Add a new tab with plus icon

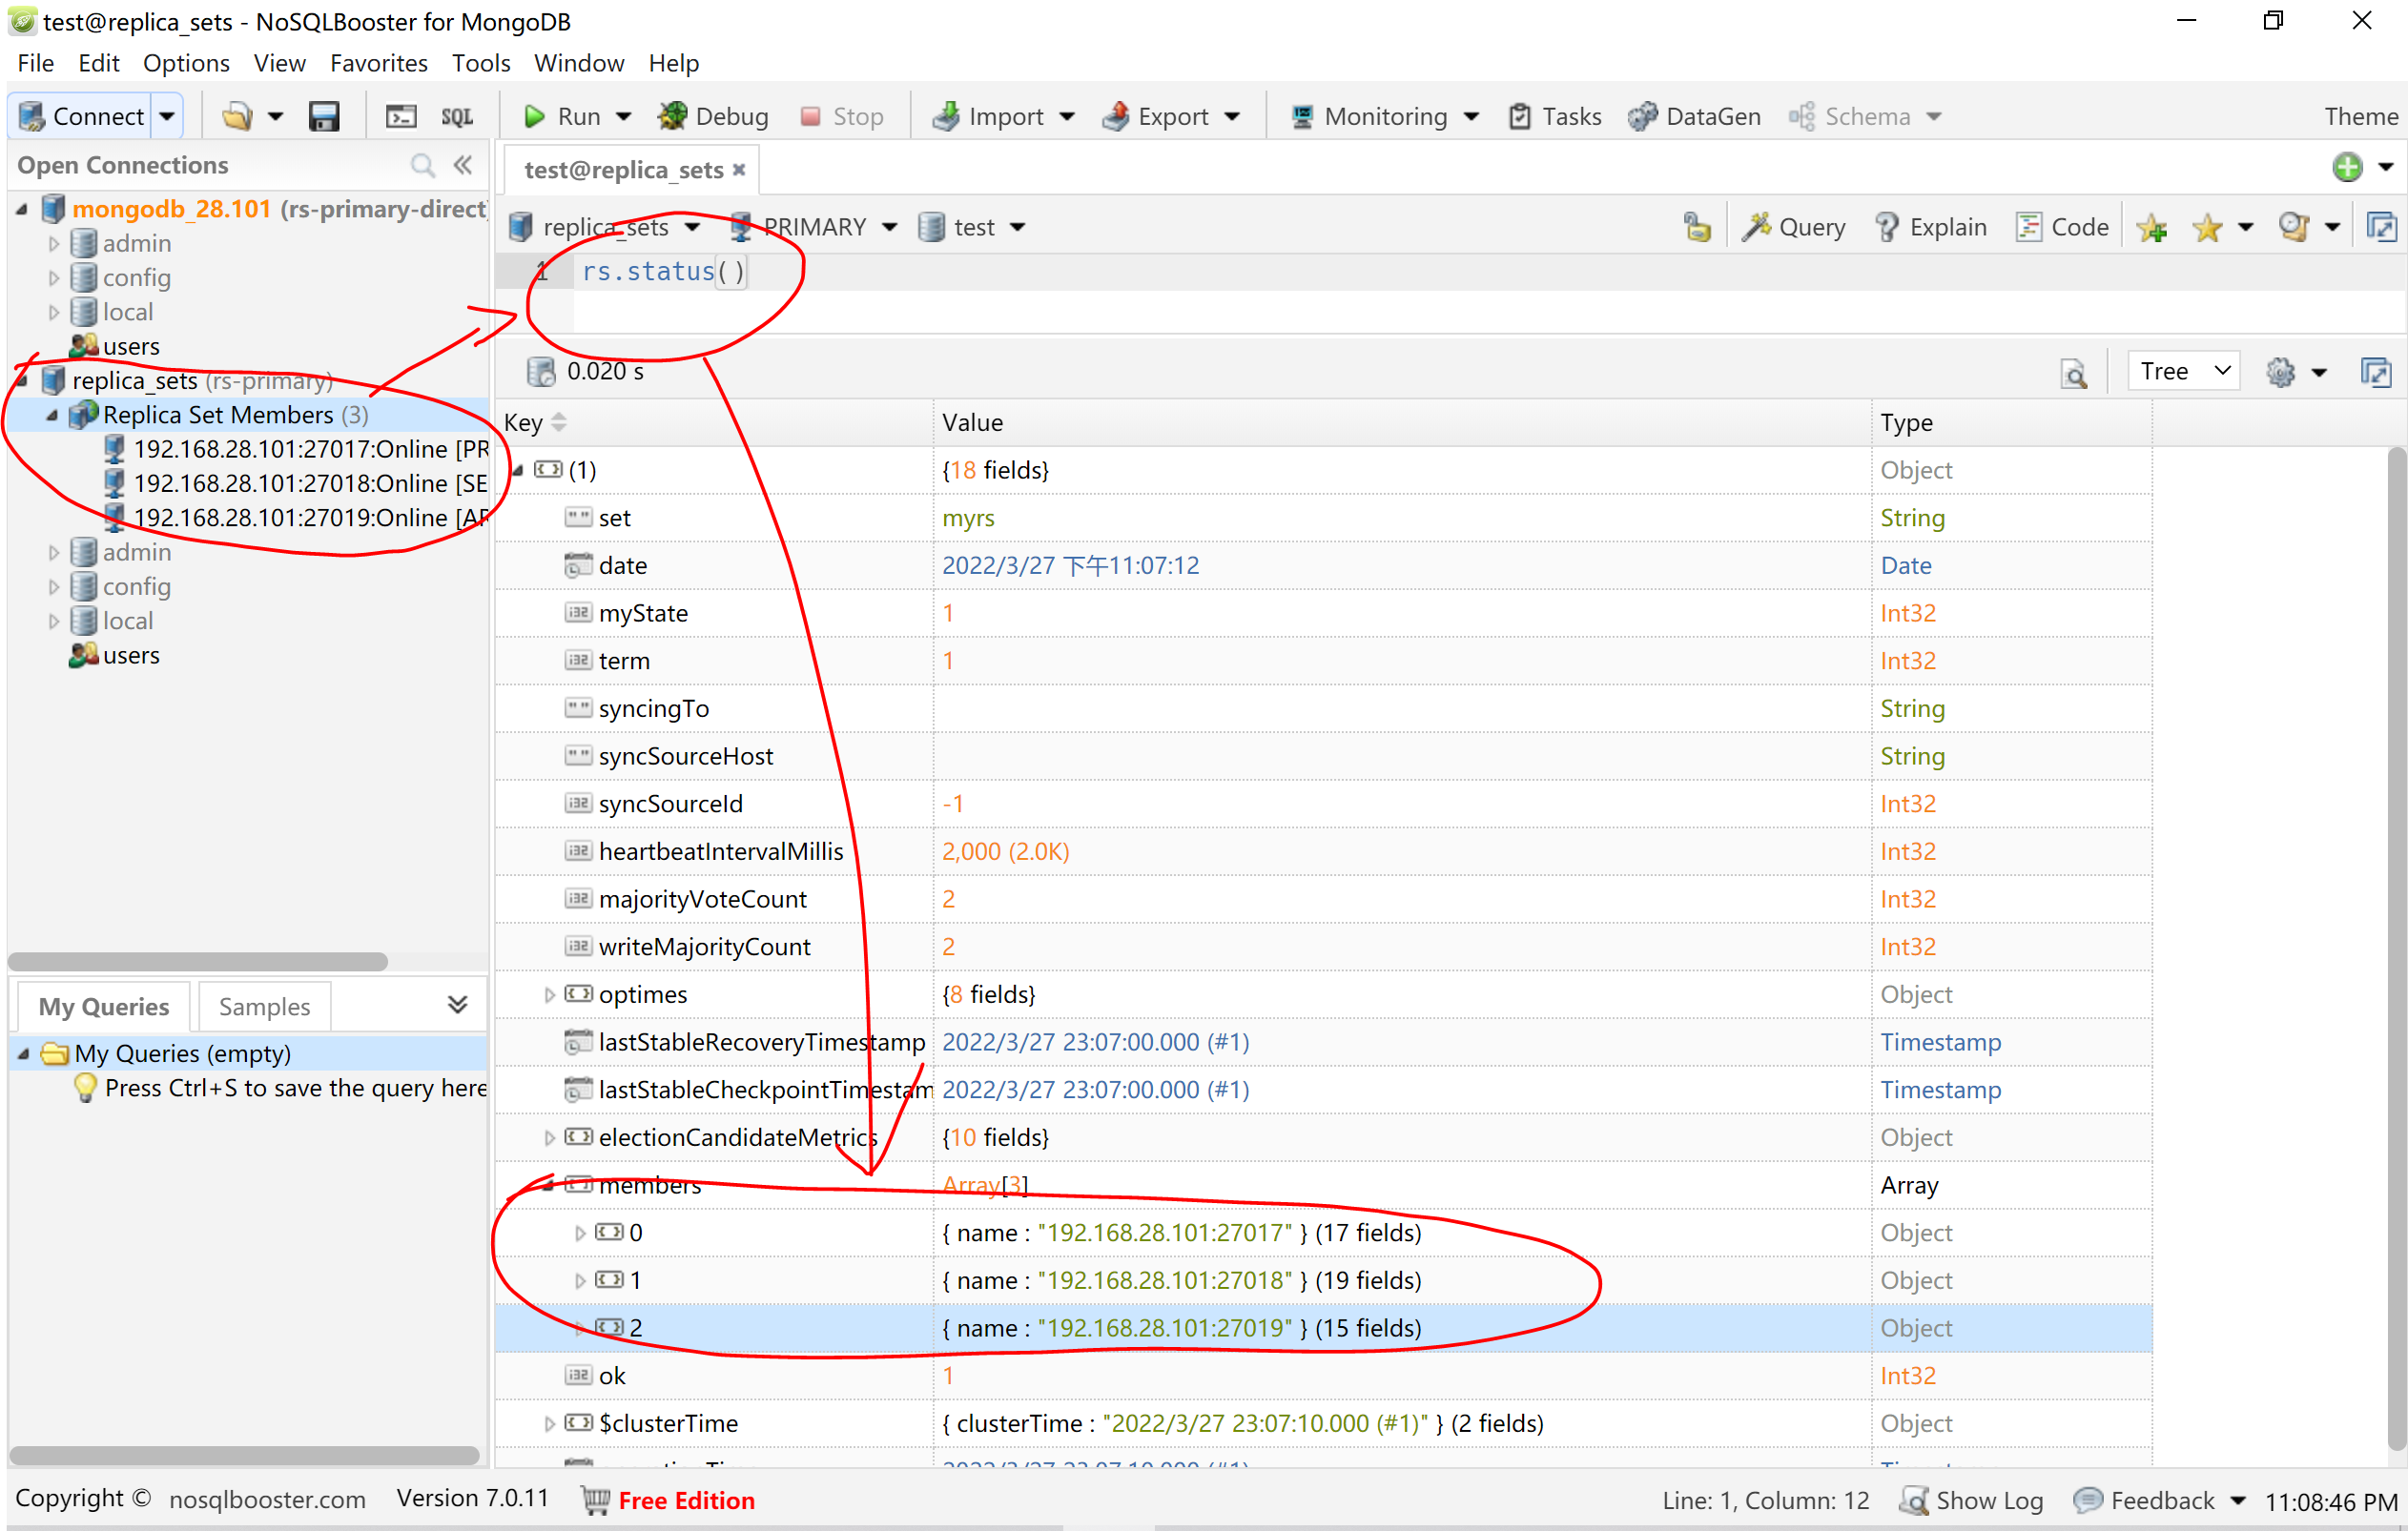2347,167
